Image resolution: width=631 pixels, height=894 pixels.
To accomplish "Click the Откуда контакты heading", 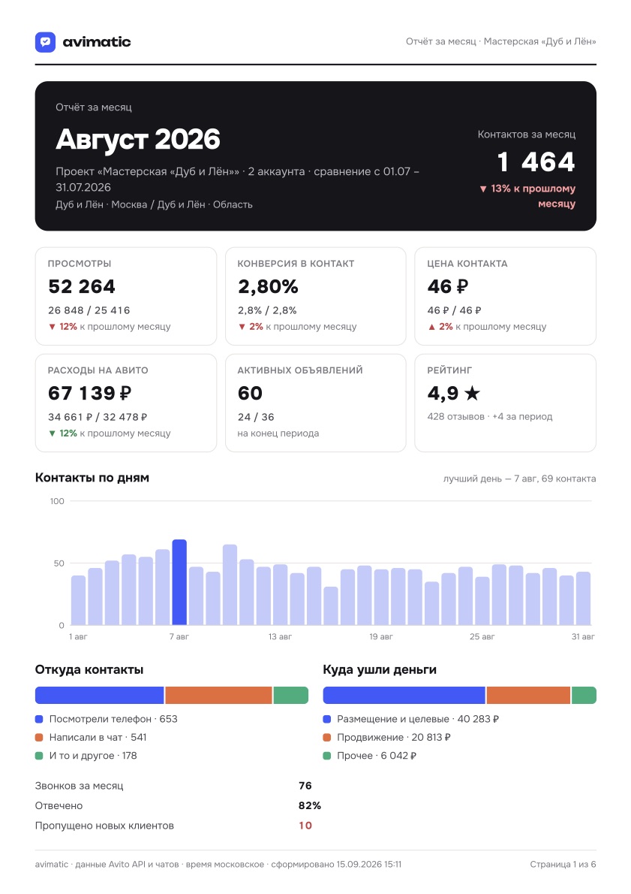I will [x=89, y=669].
